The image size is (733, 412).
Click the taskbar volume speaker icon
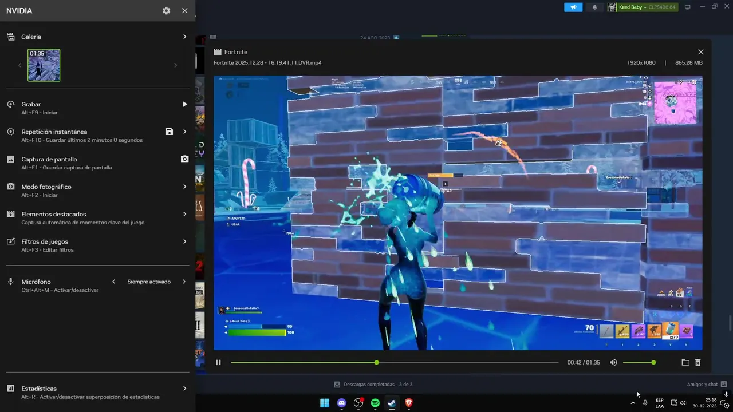click(683, 403)
